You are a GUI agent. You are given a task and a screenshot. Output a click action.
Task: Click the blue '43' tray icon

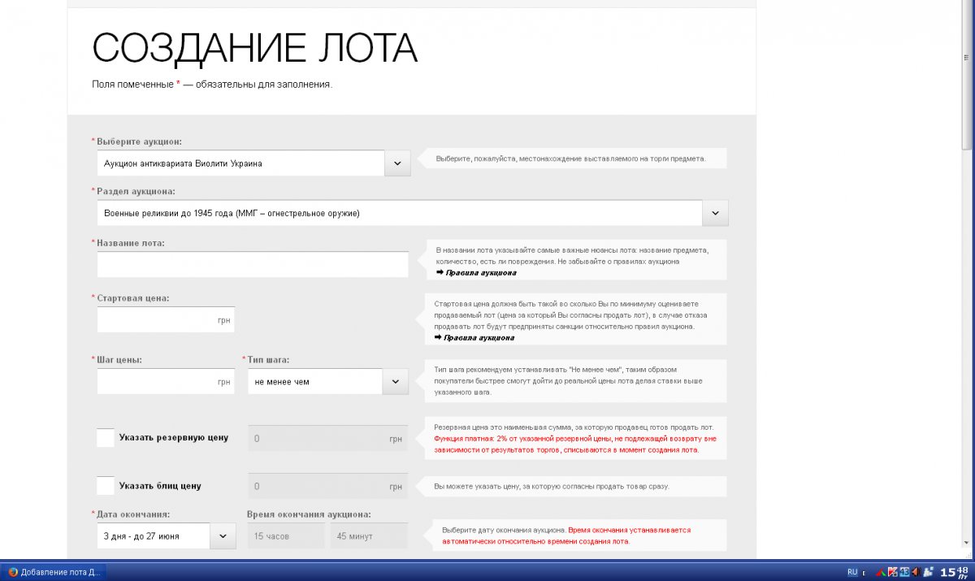tap(903, 572)
